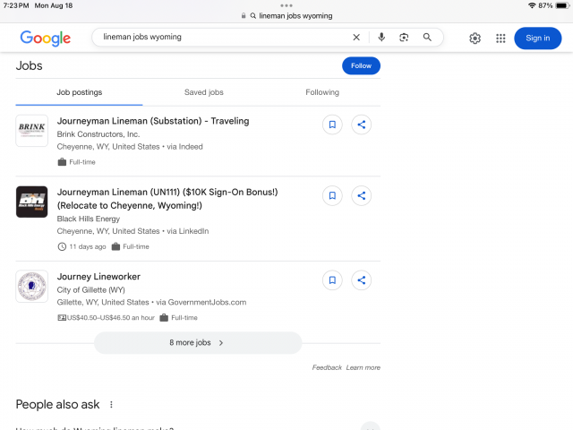Open Google Lens image search icon
The height and width of the screenshot is (430, 573).
pos(404,38)
